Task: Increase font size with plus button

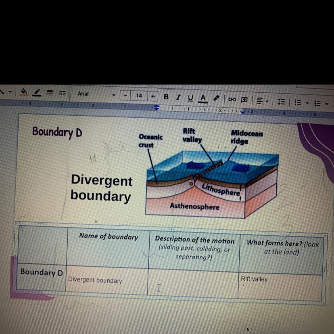Action: pos(153,96)
